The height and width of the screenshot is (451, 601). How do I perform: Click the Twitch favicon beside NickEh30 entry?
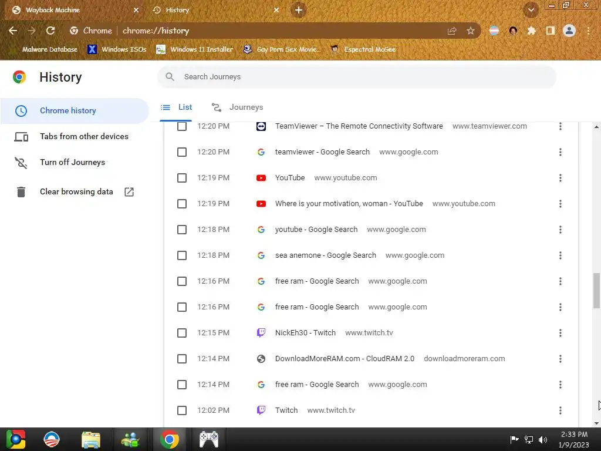(261, 333)
